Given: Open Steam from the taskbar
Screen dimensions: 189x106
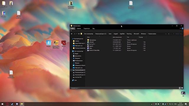Looking at the screenshot, I should 12,104.
